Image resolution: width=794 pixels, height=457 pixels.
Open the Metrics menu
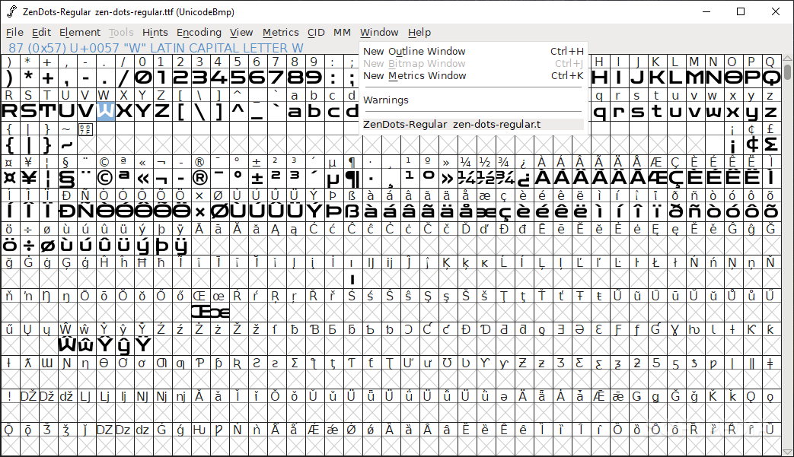281,33
